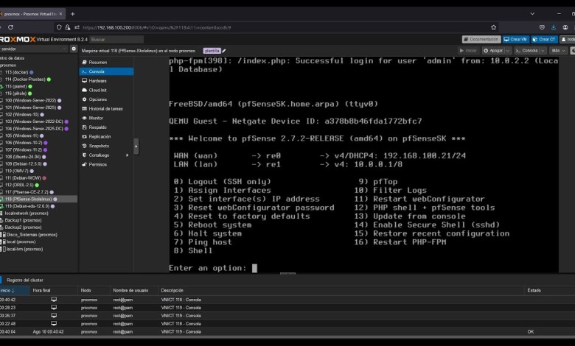Viewport: 575px width, 346px height.
Task: Select 101 (Windows-Server-2025) VM
Action: tap(30, 107)
